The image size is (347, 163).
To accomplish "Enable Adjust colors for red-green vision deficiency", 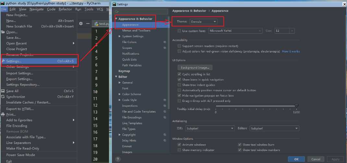I will click(179, 51).
